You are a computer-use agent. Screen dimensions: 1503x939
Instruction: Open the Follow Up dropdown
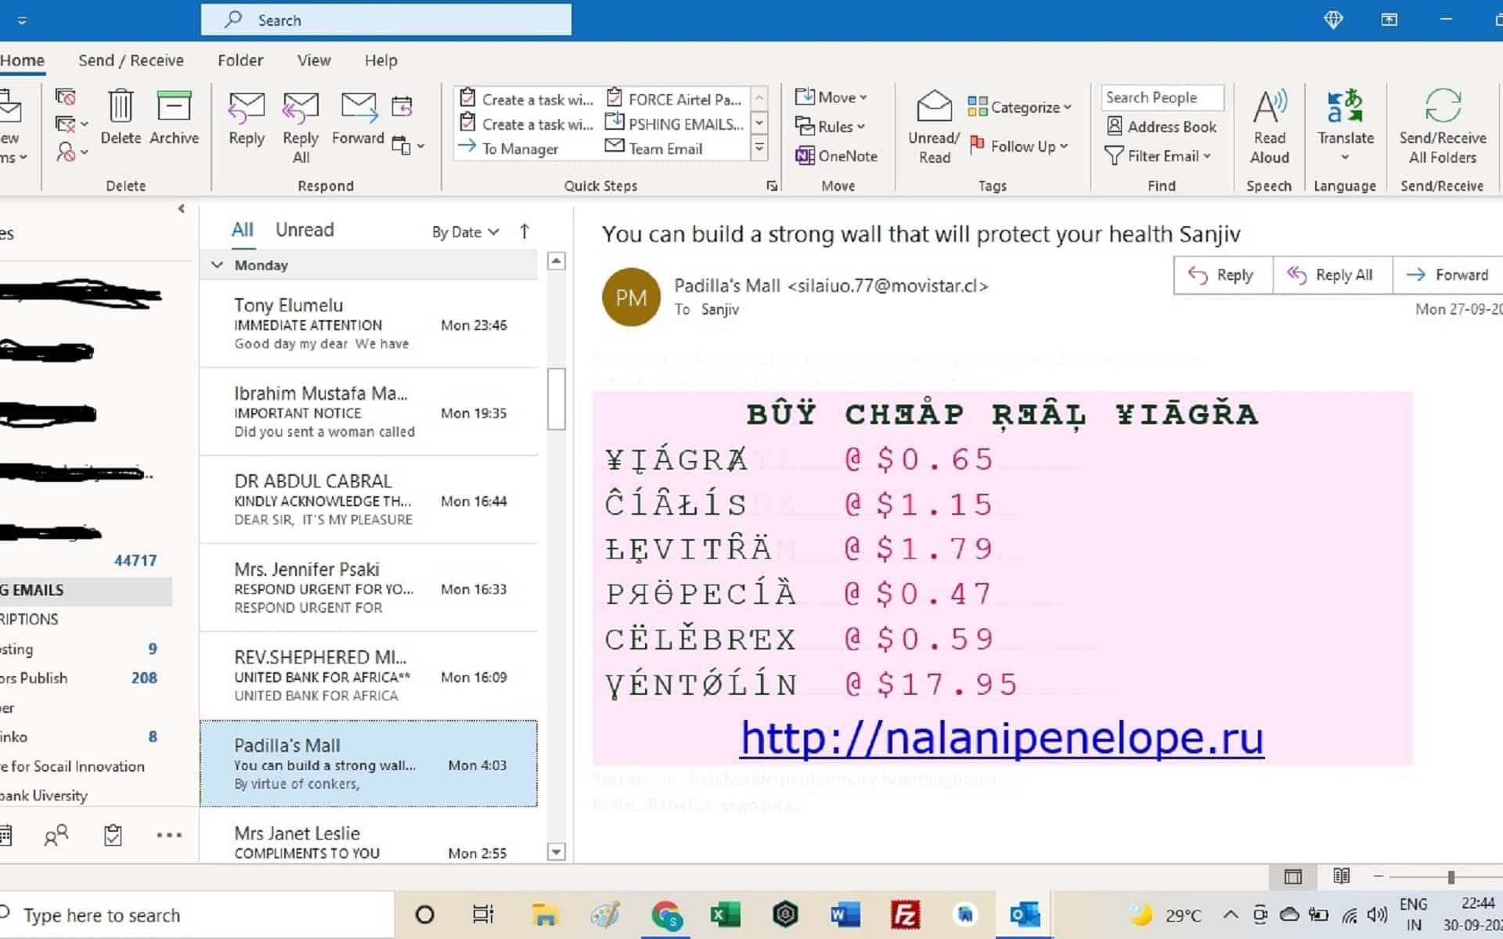pos(1019,146)
